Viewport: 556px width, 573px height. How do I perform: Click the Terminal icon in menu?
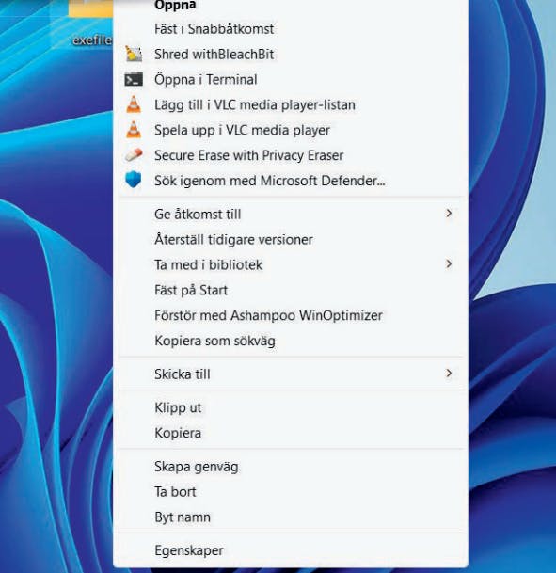134,79
